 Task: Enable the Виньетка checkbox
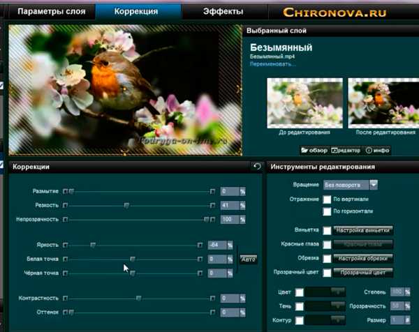pos(327,231)
